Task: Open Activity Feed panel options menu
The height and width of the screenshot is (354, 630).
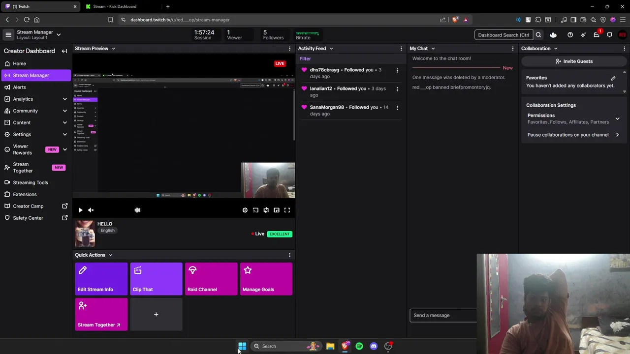Action: tap(401, 49)
